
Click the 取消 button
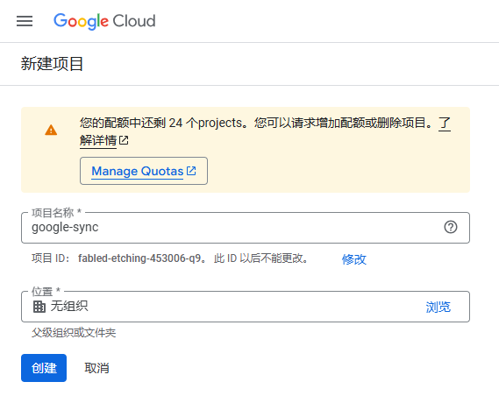(x=96, y=368)
